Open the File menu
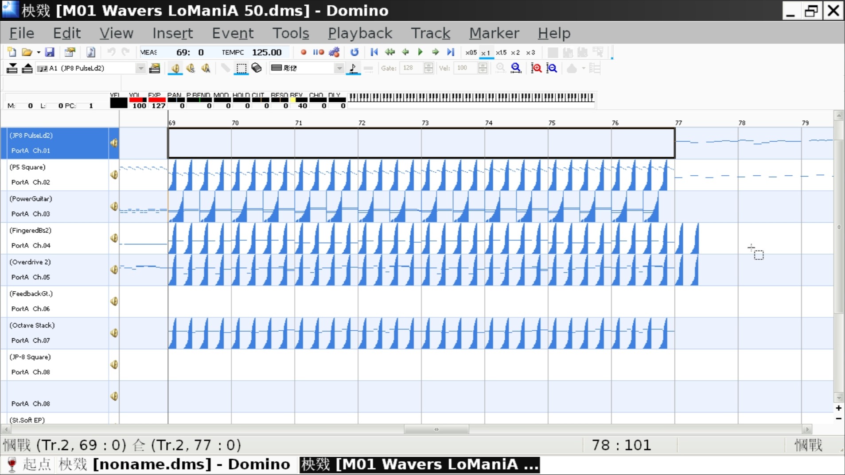 pos(22,33)
